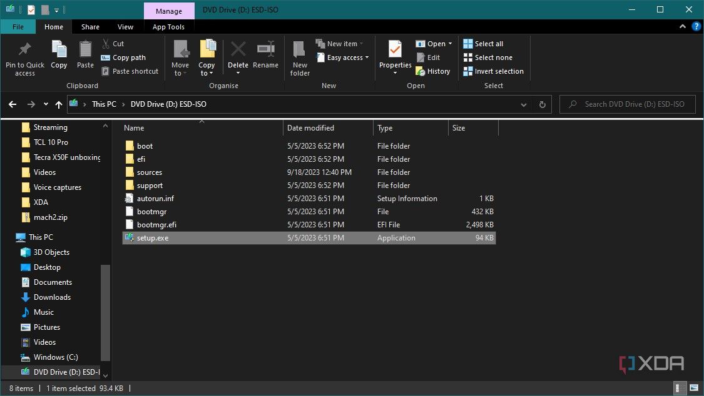
Task: Switch to the View ribbon tab
Action: (125, 27)
